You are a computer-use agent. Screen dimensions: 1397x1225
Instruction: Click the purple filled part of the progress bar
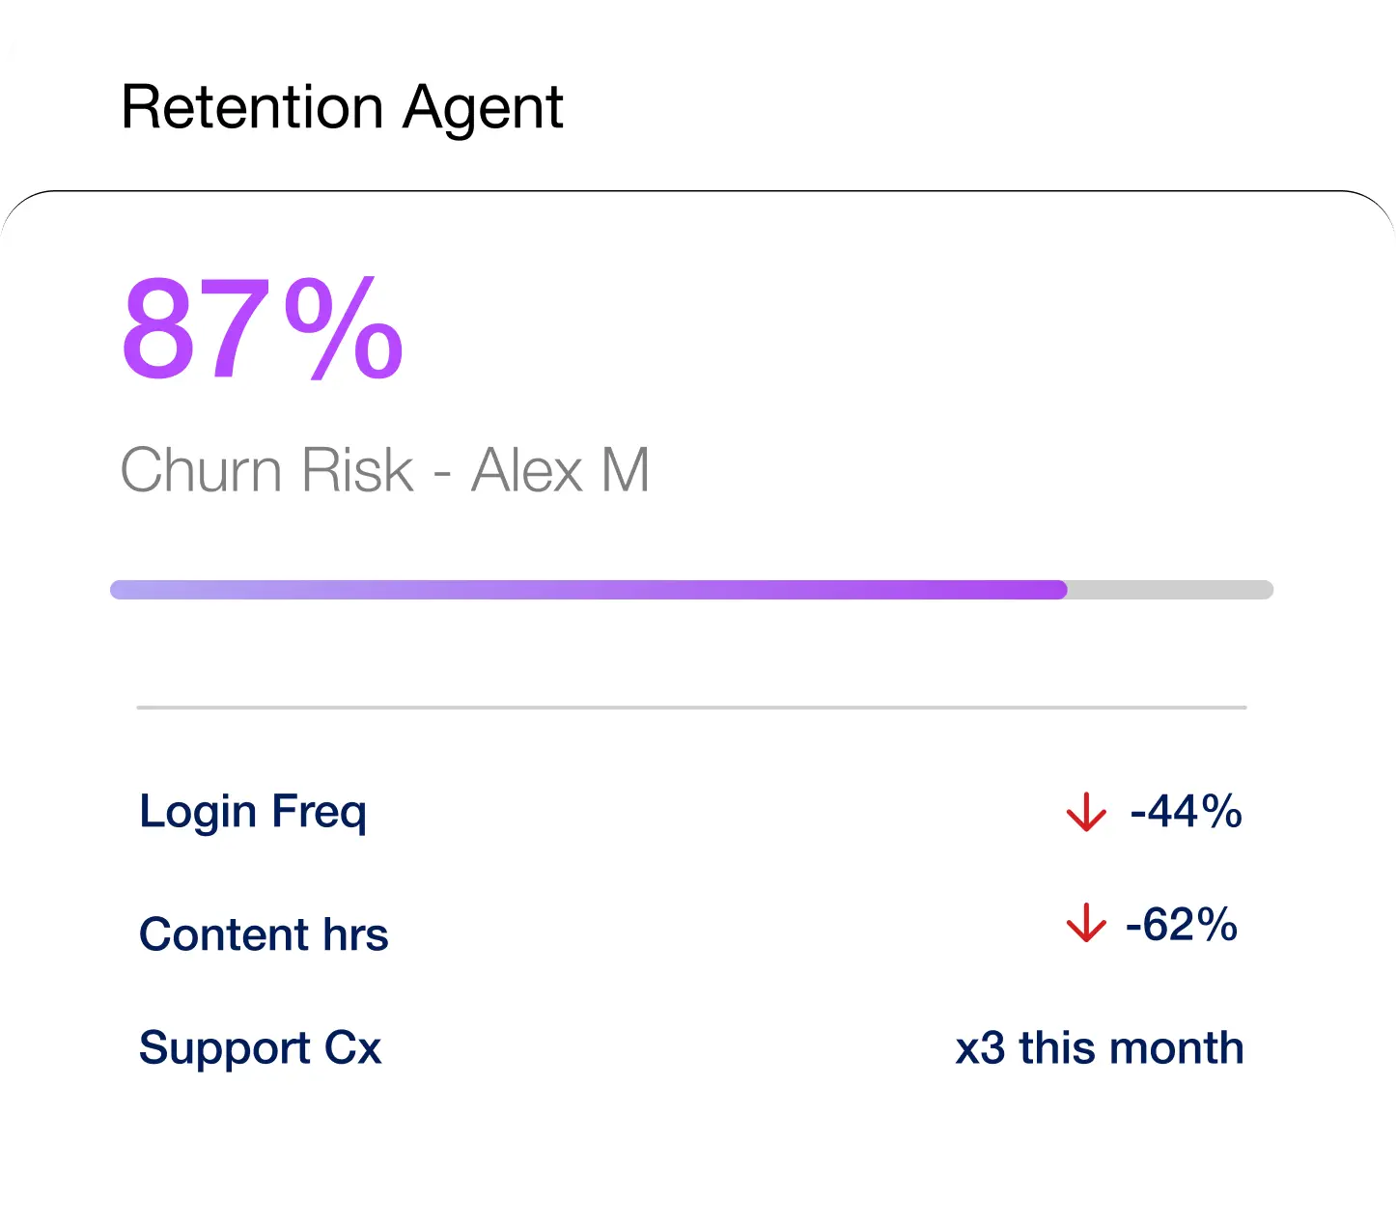[x=579, y=590]
